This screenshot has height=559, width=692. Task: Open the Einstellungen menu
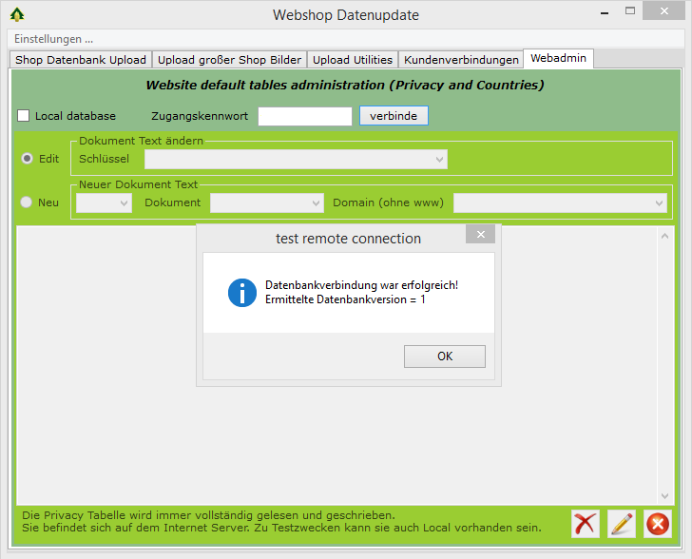pyautogui.click(x=54, y=39)
